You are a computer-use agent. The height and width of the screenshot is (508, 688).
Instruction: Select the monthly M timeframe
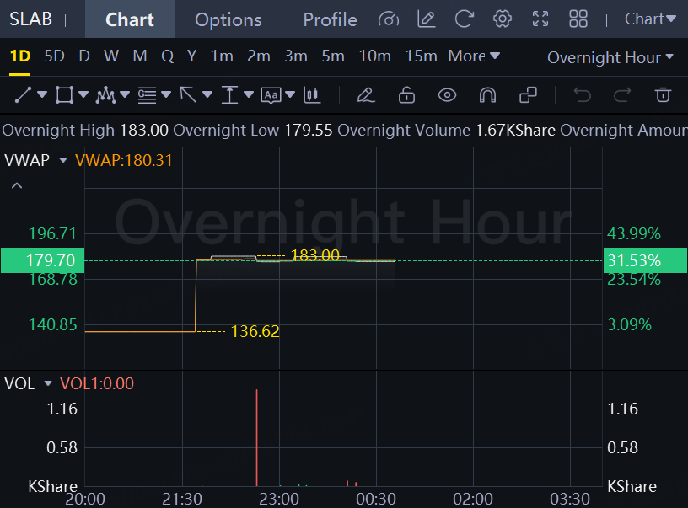[139, 56]
